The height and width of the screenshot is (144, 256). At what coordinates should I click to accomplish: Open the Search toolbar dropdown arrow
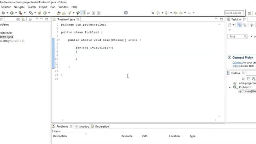coord(74,13)
